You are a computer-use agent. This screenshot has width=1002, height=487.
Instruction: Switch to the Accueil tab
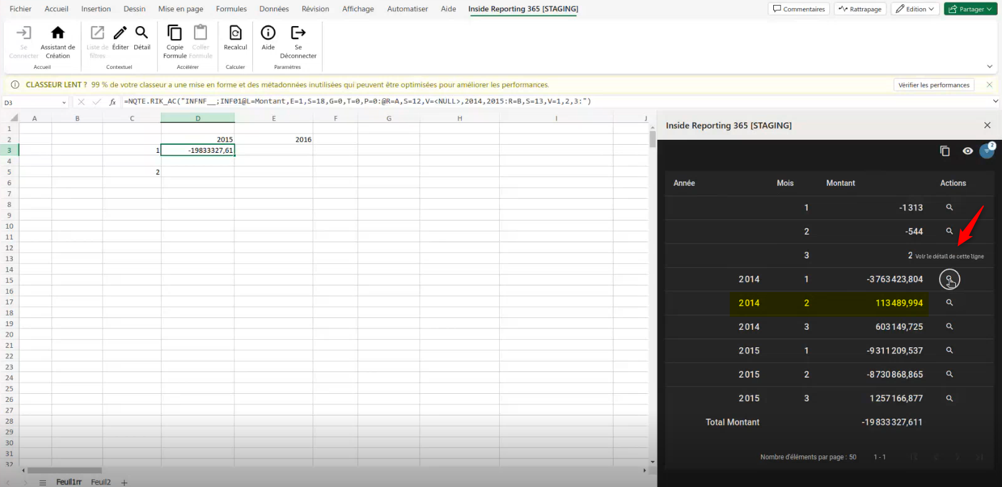57,9
